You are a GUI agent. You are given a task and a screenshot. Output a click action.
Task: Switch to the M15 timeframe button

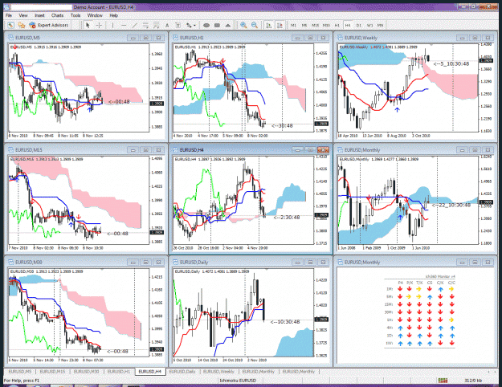[315, 25]
